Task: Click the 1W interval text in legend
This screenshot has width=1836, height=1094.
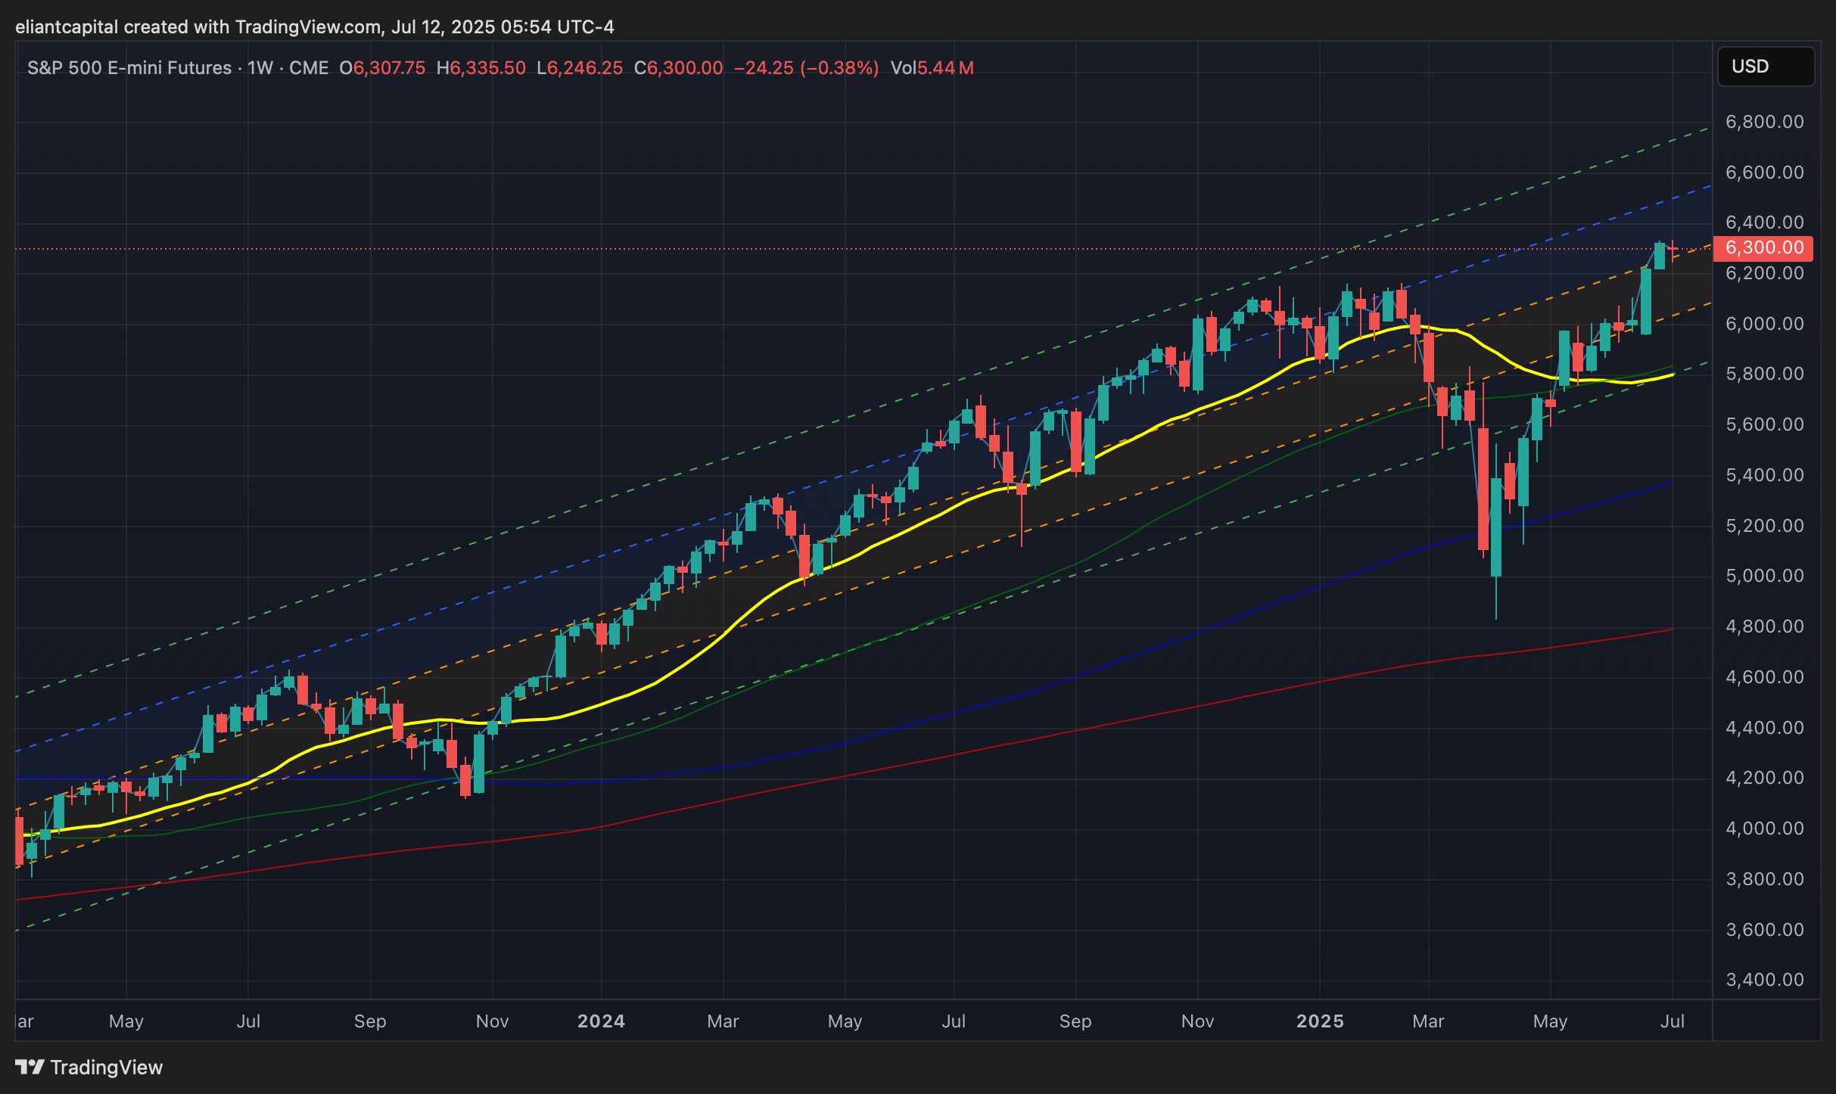Action: (260, 68)
